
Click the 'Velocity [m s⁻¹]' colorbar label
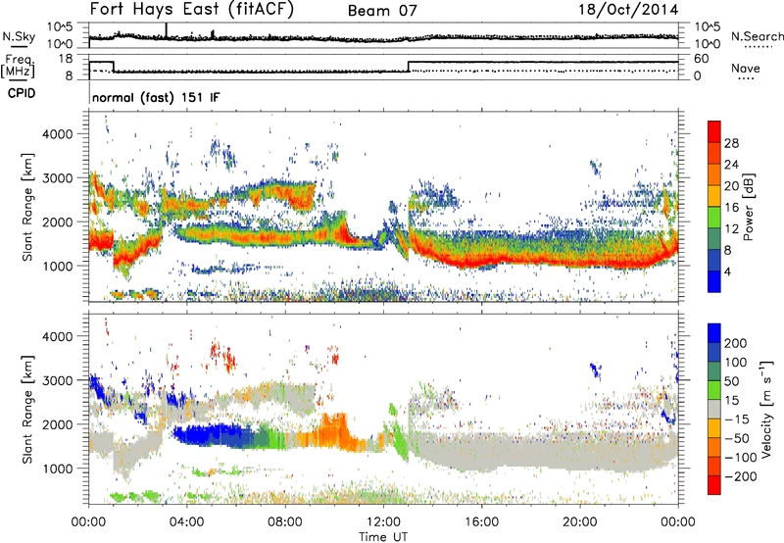765,409
